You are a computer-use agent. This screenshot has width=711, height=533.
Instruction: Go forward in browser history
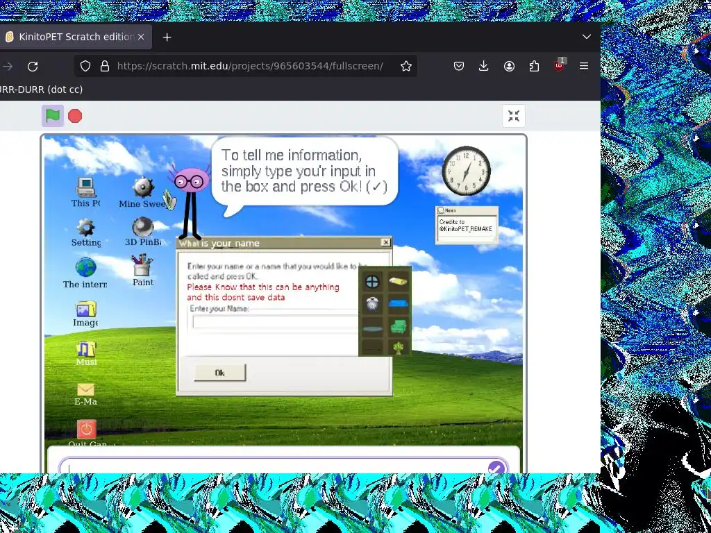(x=8, y=66)
